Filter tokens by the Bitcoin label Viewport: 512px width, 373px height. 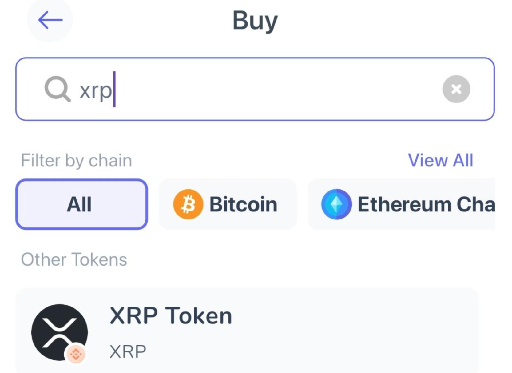pyautogui.click(x=243, y=204)
